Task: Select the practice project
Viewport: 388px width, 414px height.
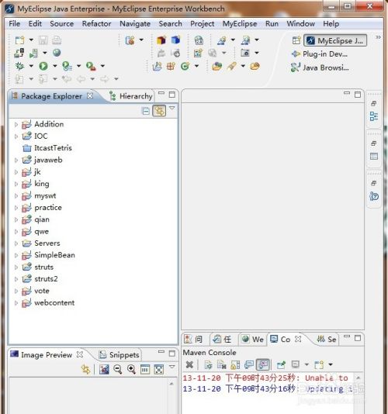Action: [48, 208]
